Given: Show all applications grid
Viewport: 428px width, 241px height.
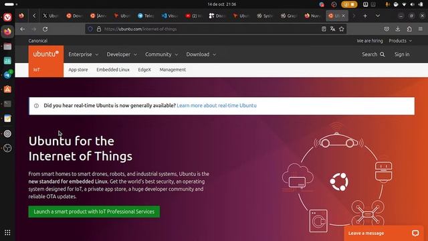Looking at the screenshot, I should point(7,232).
